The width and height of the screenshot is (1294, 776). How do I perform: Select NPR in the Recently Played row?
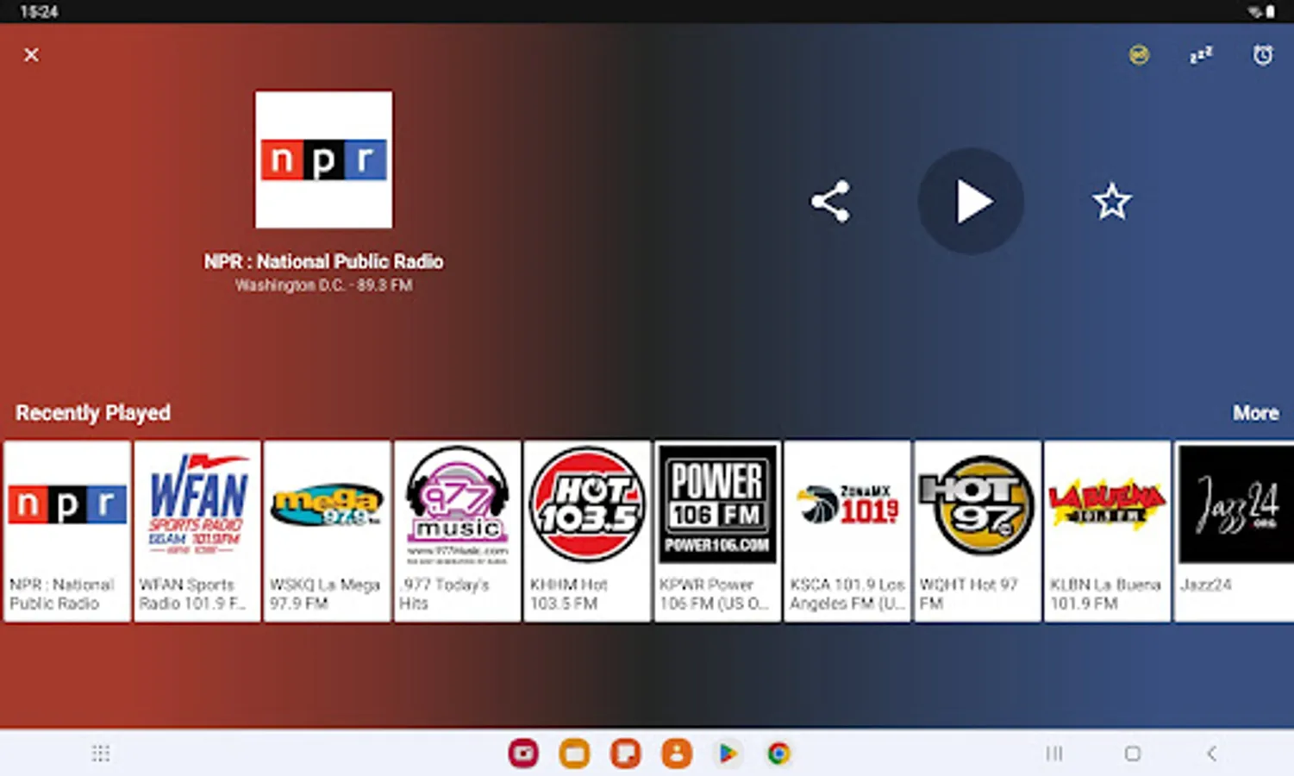pyautogui.click(x=67, y=531)
